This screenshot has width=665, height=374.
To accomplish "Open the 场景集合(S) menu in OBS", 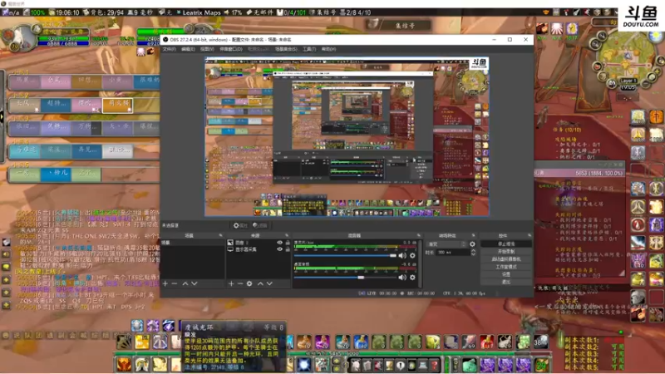I will click(x=286, y=49).
